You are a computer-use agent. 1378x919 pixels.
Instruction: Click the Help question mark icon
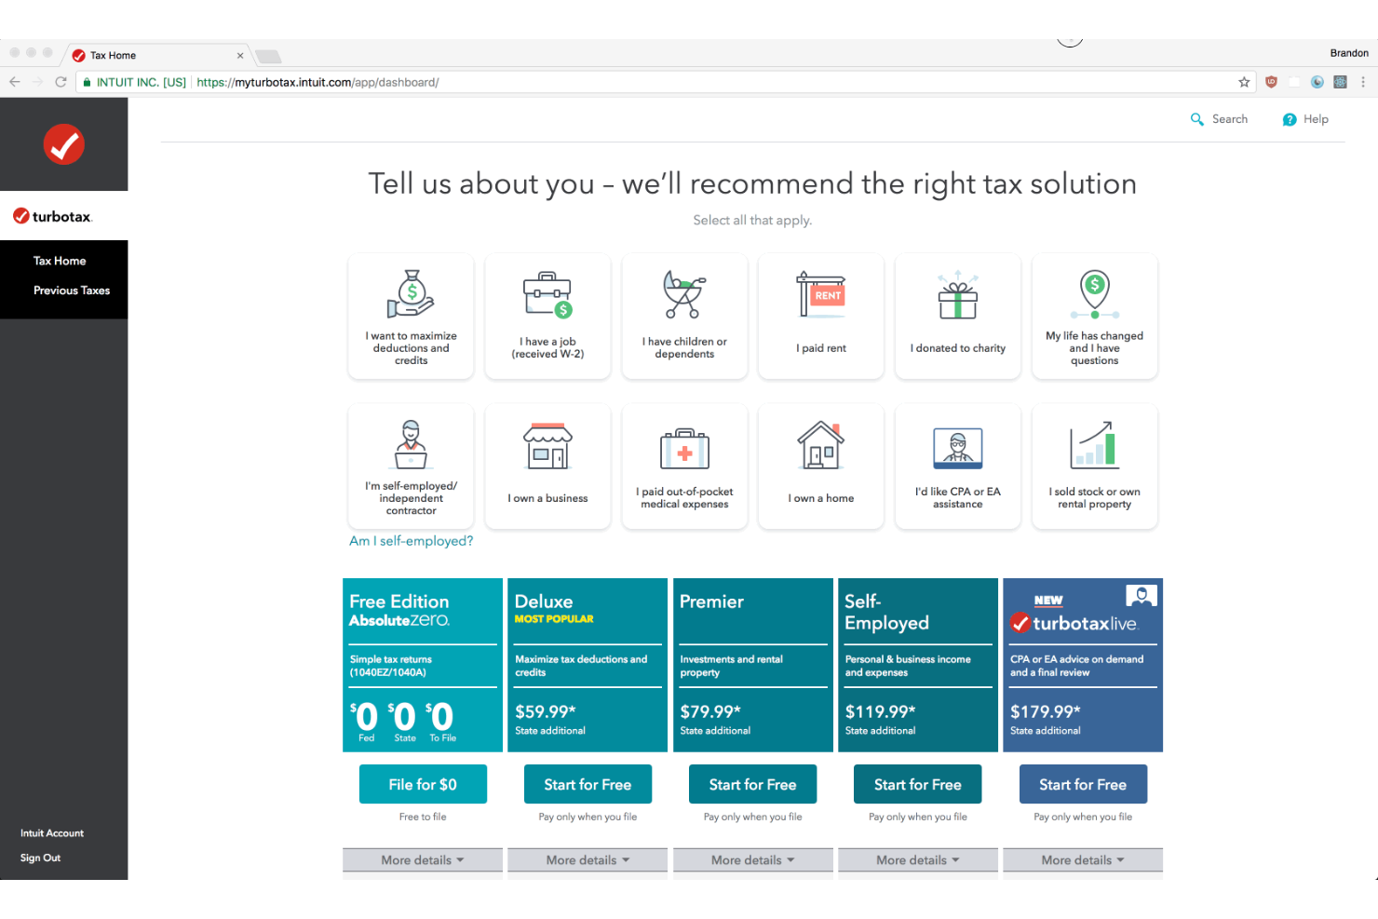point(1290,119)
